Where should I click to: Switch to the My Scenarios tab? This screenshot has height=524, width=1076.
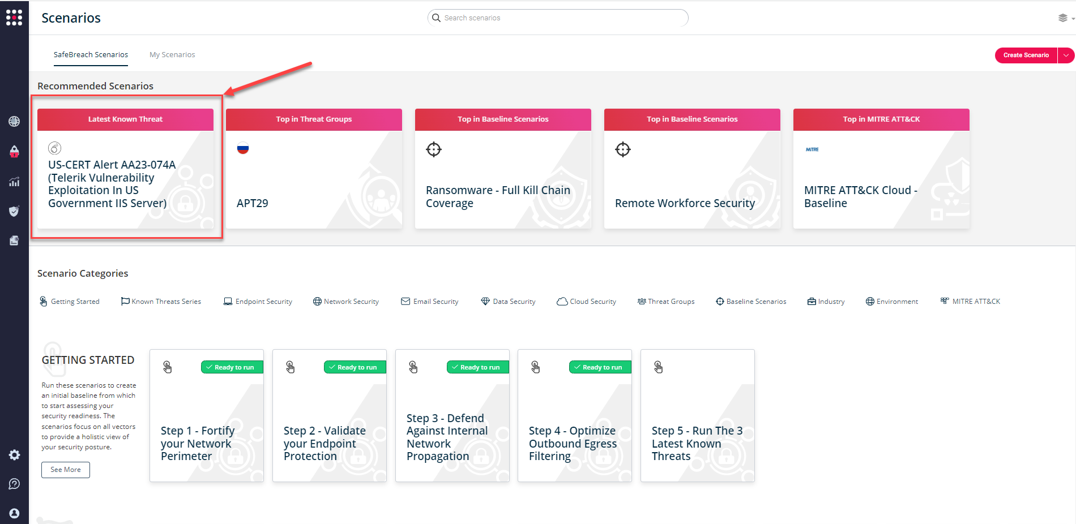(x=172, y=54)
